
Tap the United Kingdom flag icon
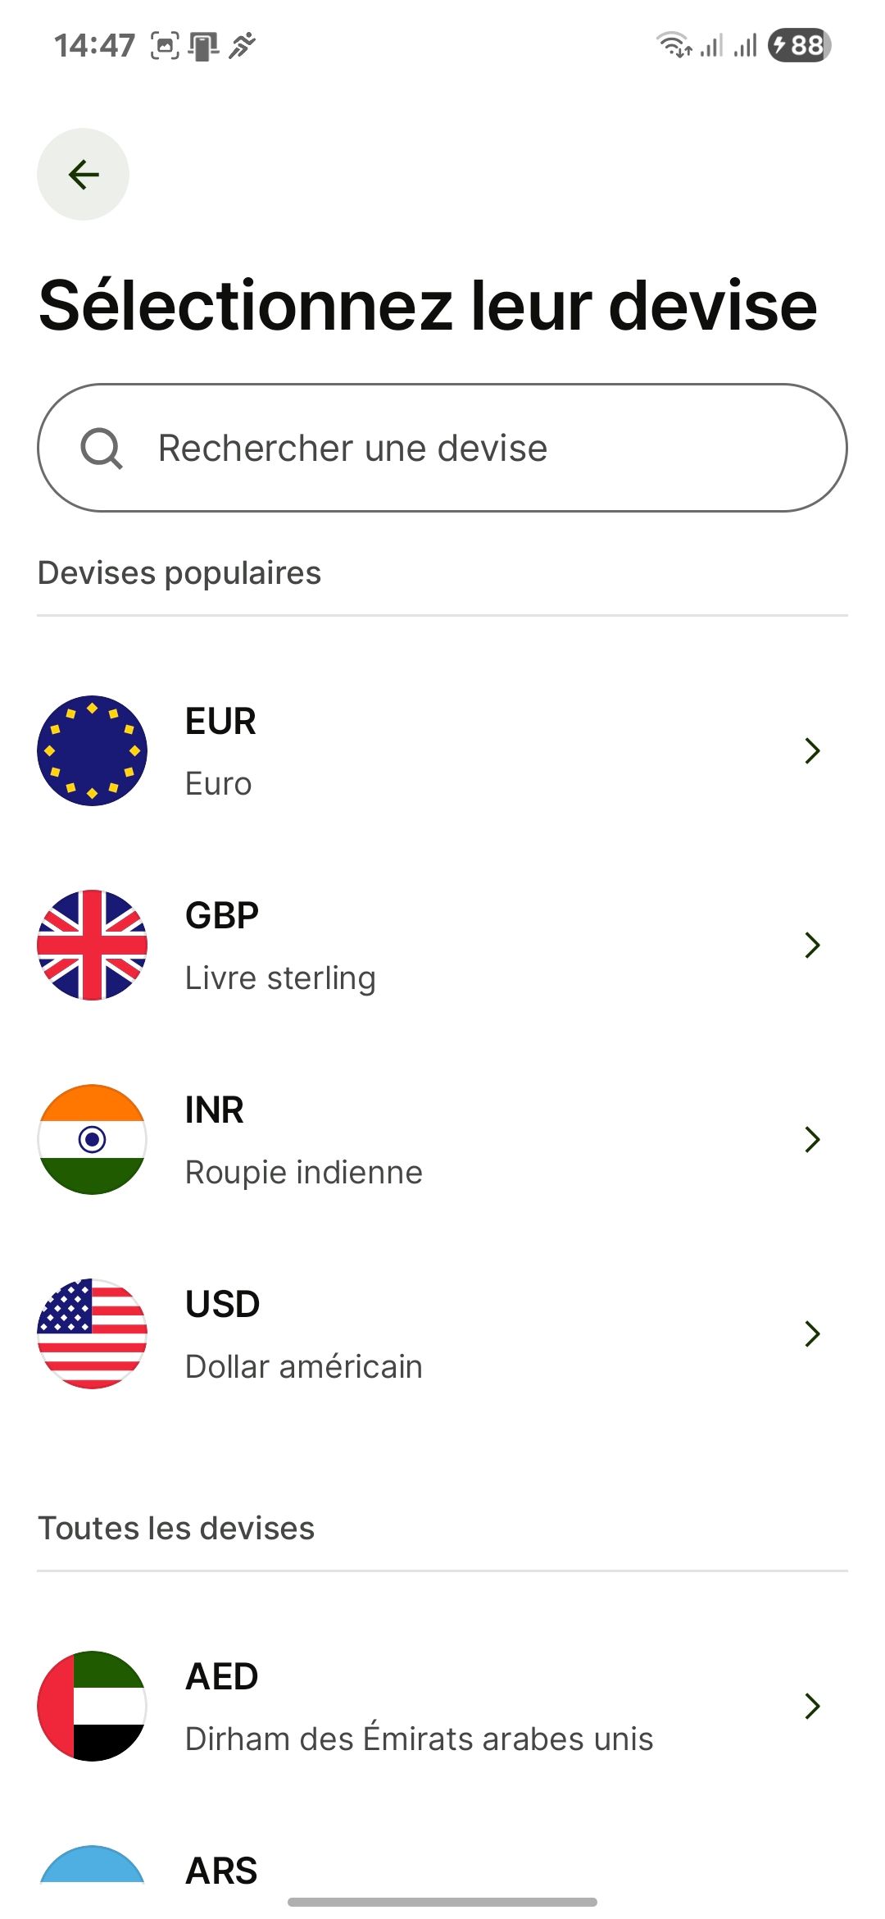(92, 945)
